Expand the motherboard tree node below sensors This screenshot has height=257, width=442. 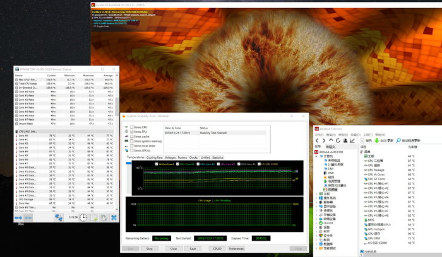[x=317, y=194]
